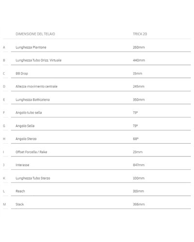The height and width of the screenshot is (242, 194).
Task: Click the Altezza movimento centrale label
Action: [36, 87]
